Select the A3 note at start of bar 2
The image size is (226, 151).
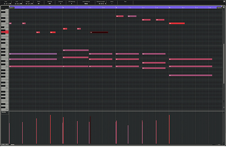click(65, 29)
